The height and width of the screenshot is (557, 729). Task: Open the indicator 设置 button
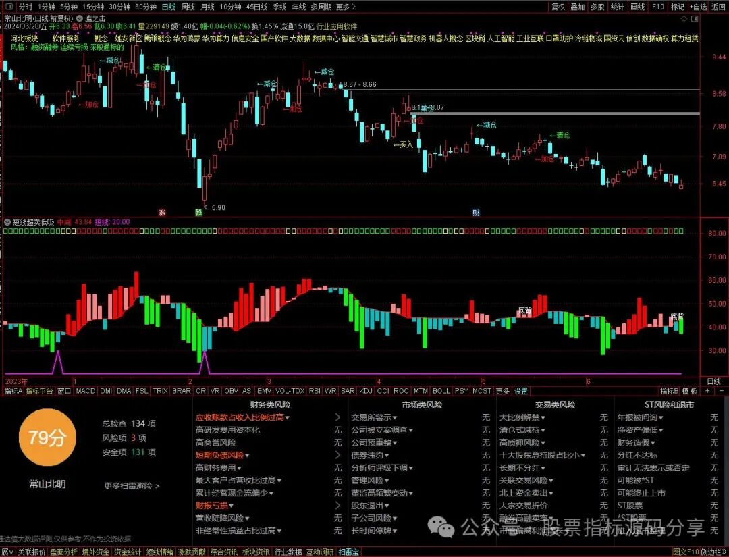(520, 391)
